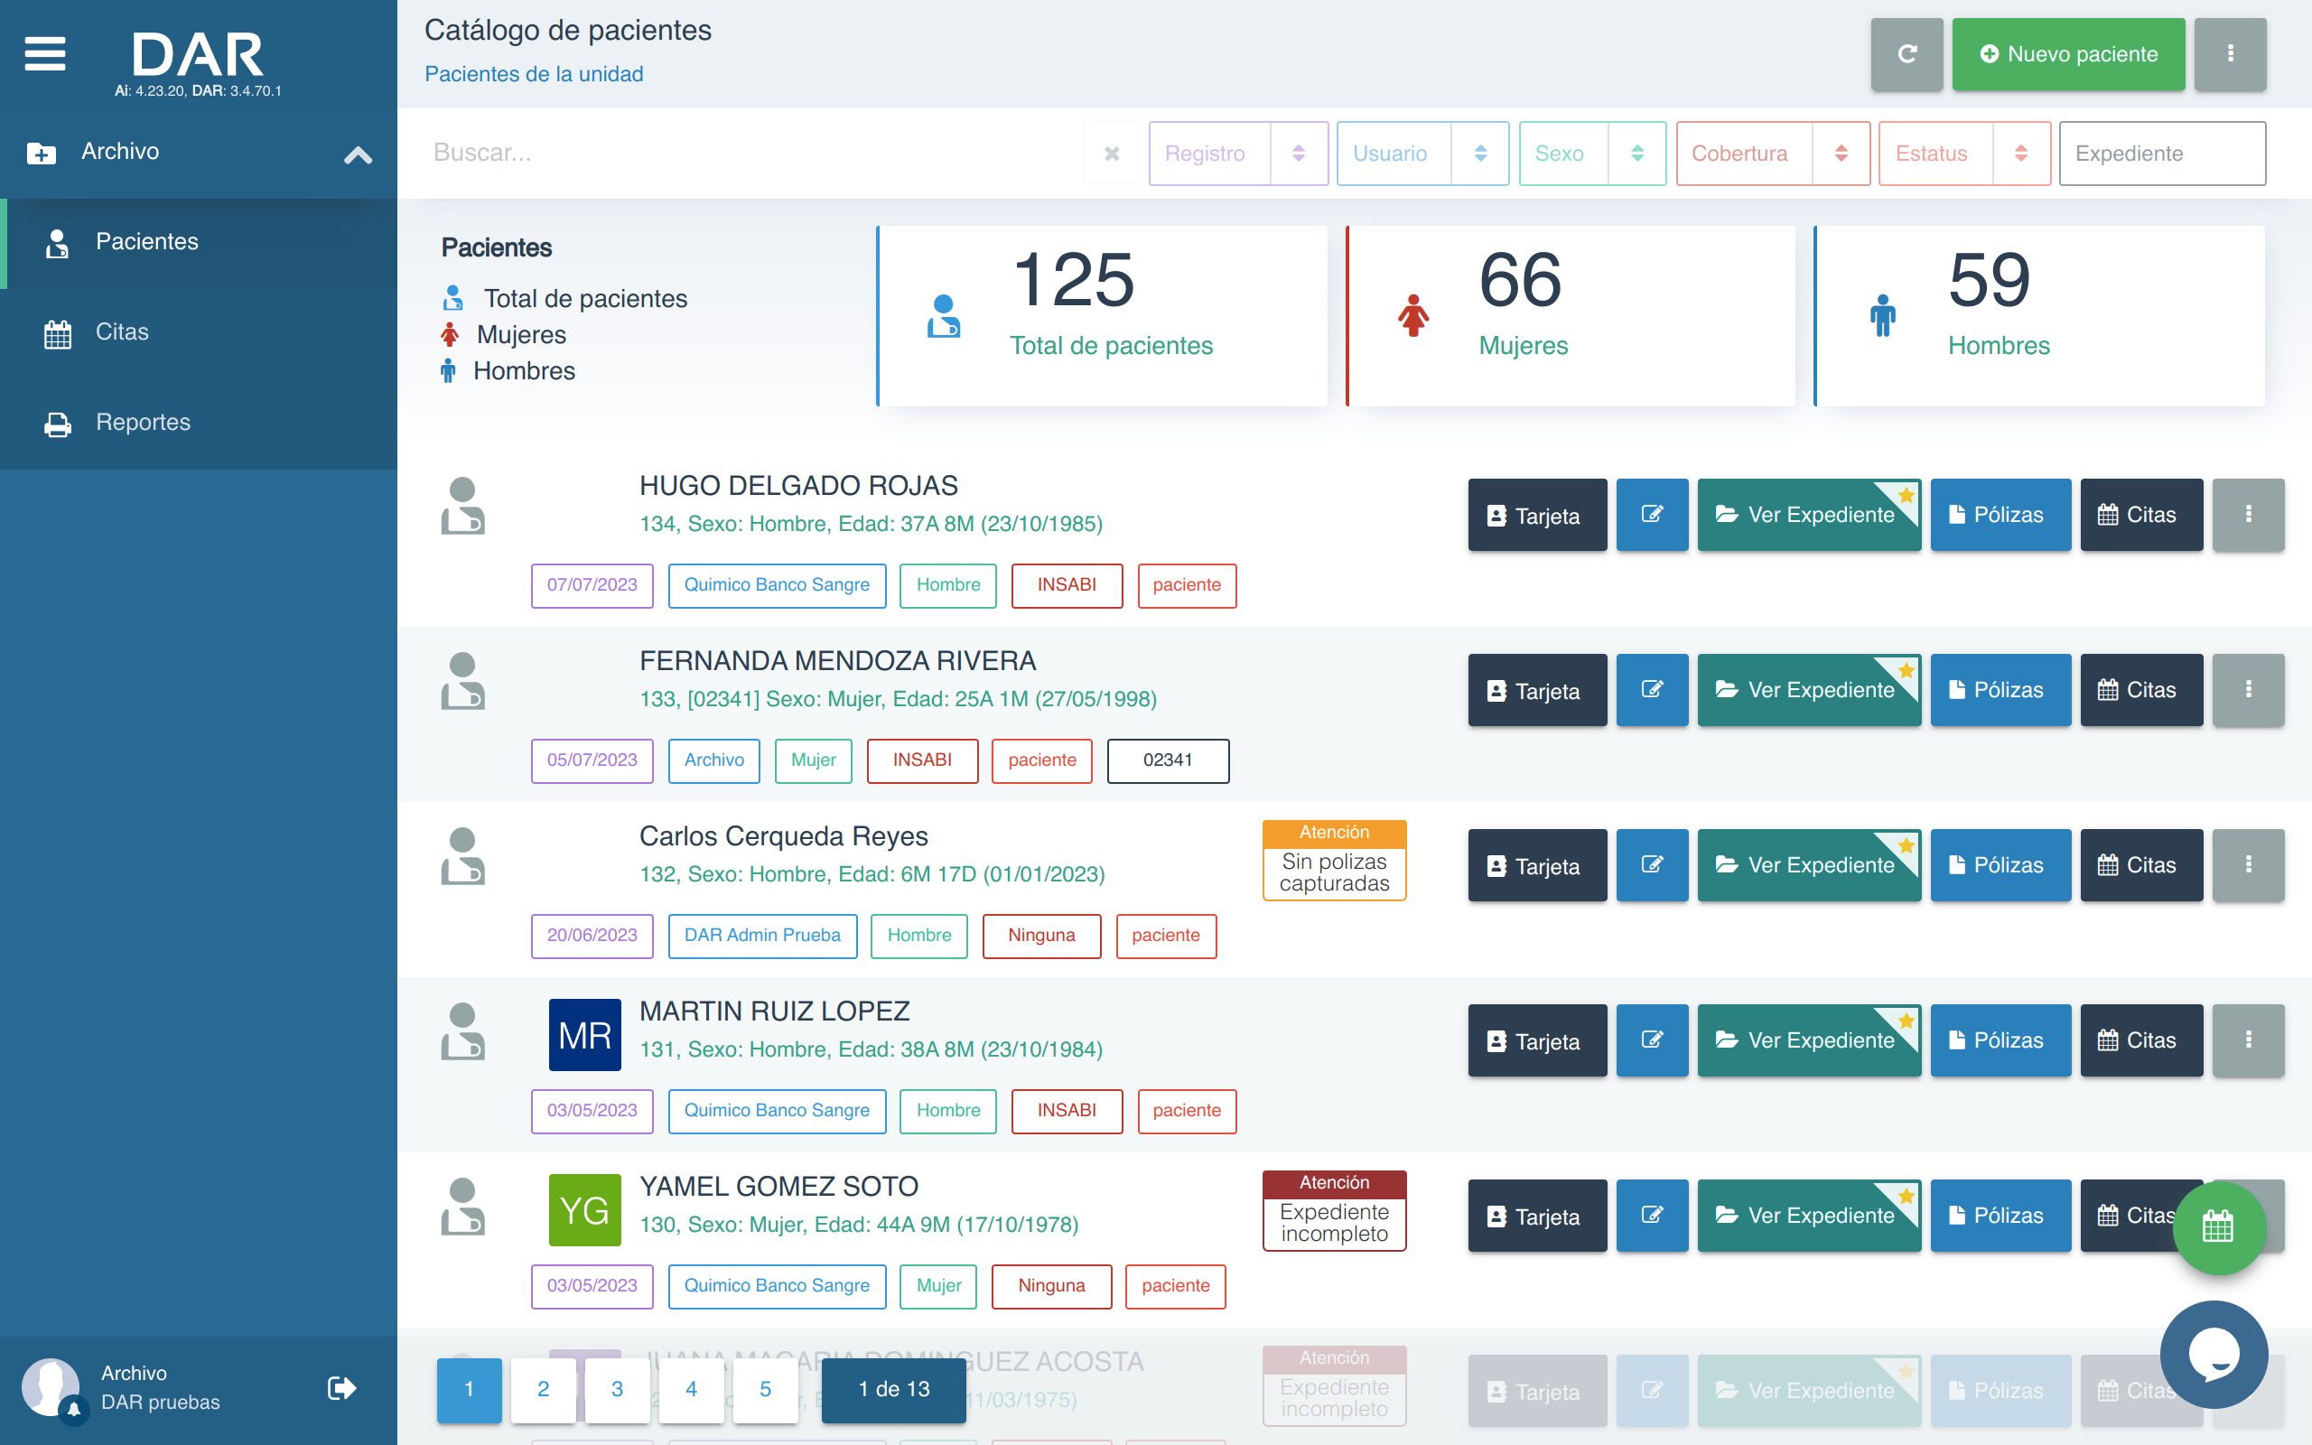Open the Usuario filter dropdown
Image resolution: width=2312 pixels, height=1445 pixels.
[x=1422, y=153]
